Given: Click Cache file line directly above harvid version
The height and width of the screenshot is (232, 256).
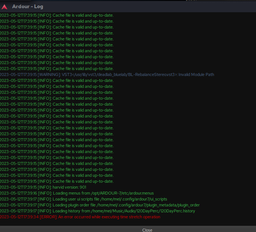Looking at the screenshot, I should [57, 181].
